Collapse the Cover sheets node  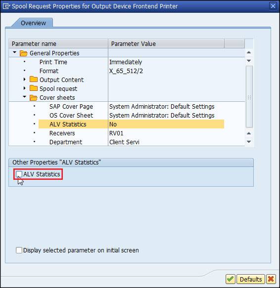coord(24,97)
